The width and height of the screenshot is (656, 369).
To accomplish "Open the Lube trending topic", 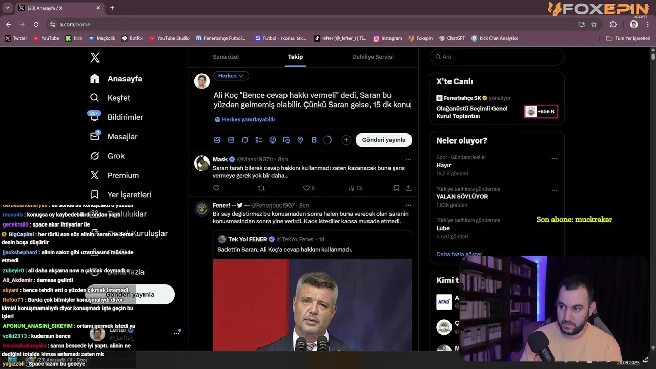I will [443, 228].
